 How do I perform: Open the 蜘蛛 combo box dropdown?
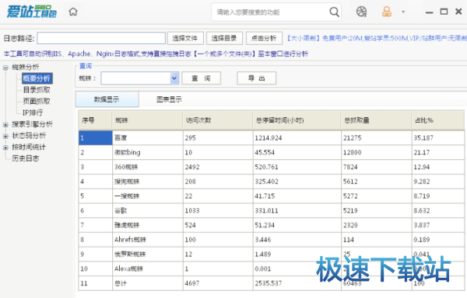[174, 78]
